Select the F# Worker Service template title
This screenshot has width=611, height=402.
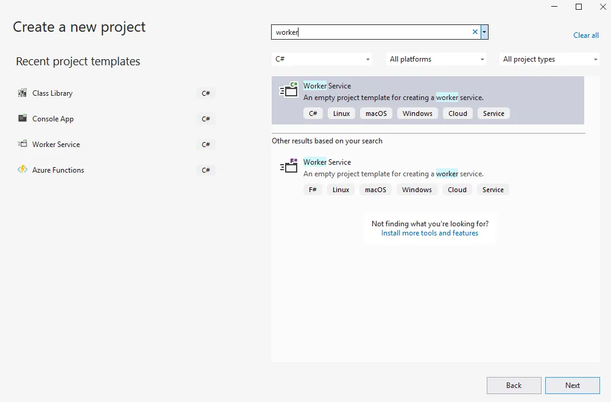[327, 162]
